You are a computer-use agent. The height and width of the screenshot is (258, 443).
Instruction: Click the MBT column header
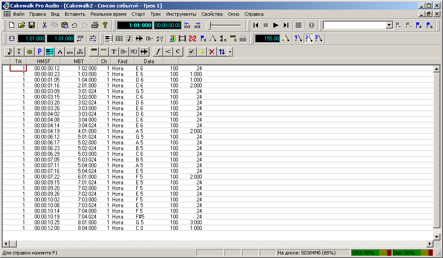tap(79, 61)
